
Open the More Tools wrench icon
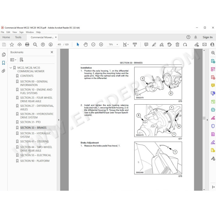pos(213,159)
